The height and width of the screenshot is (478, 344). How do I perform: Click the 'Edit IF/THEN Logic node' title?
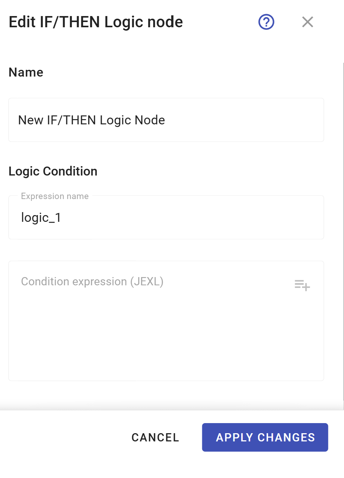point(96,22)
